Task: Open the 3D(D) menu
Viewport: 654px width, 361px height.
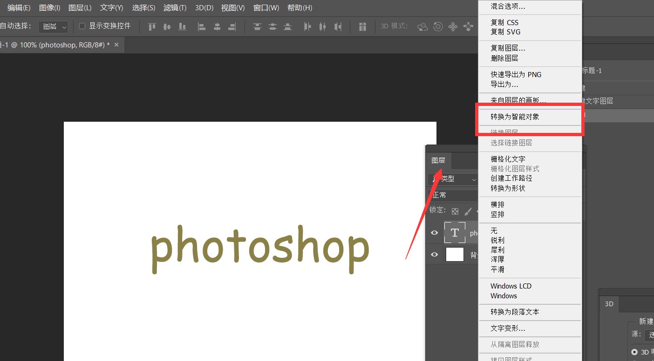Action: click(204, 8)
